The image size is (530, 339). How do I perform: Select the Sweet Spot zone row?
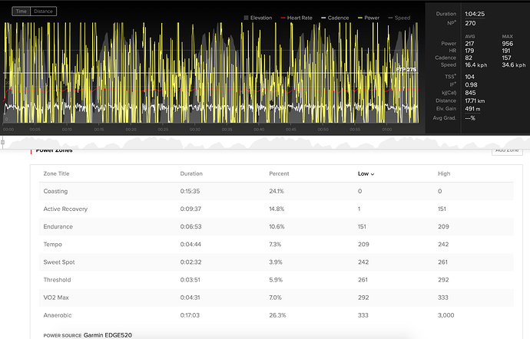[277, 262]
